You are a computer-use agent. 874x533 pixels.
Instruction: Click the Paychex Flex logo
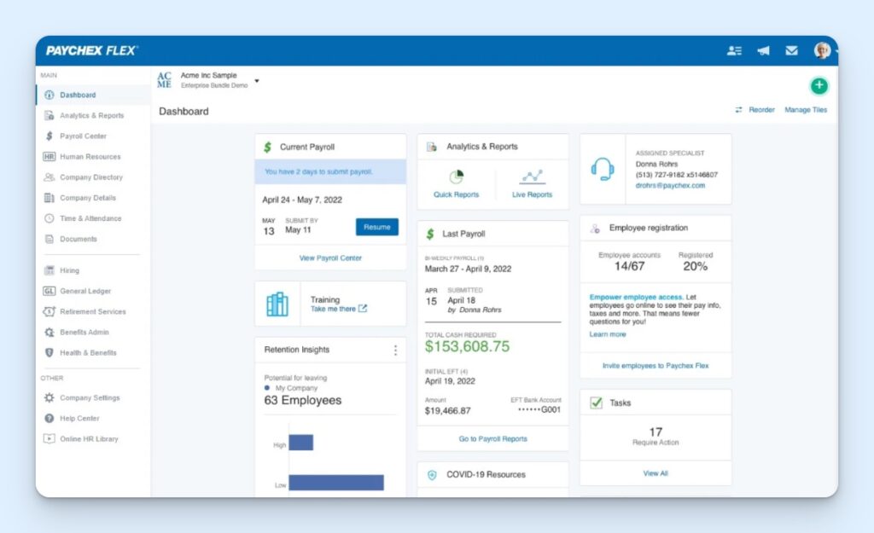point(91,50)
